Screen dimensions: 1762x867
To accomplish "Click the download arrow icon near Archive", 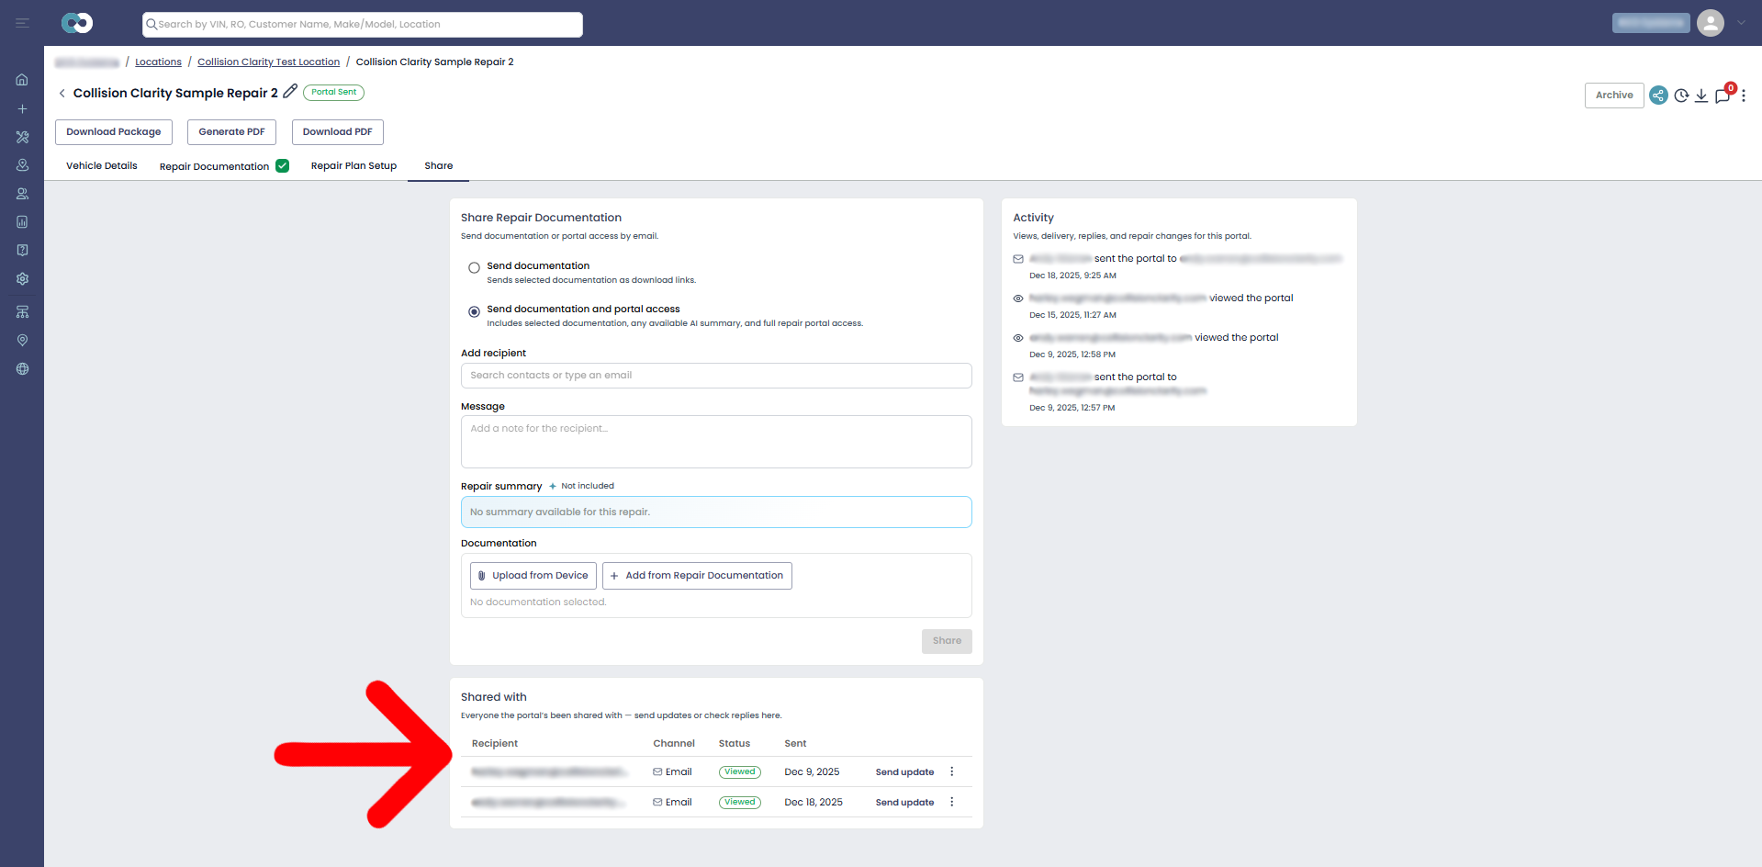I will [x=1701, y=96].
